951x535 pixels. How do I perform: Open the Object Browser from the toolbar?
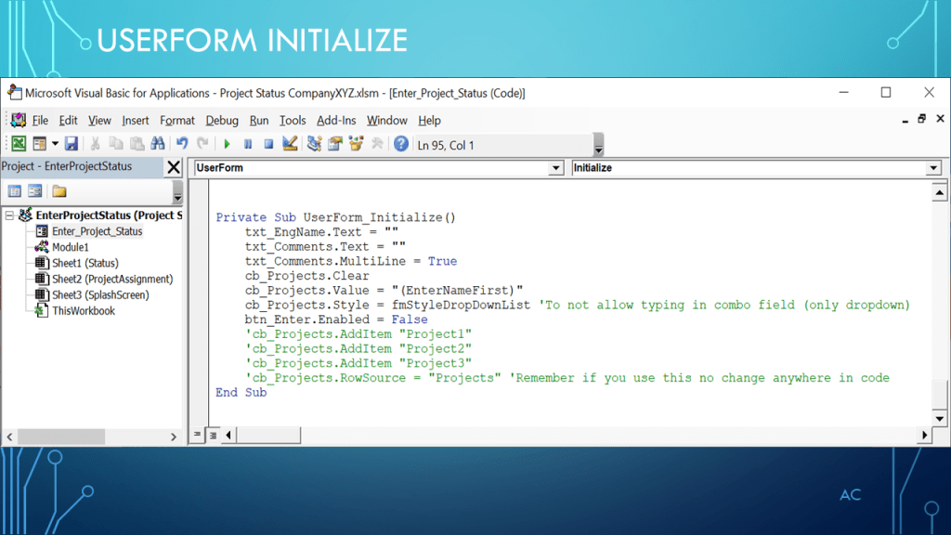356,144
